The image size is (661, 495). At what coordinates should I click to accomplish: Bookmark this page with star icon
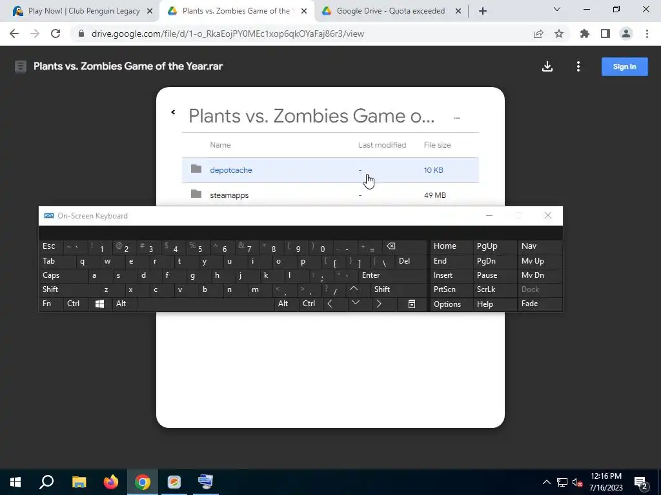tap(559, 34)
